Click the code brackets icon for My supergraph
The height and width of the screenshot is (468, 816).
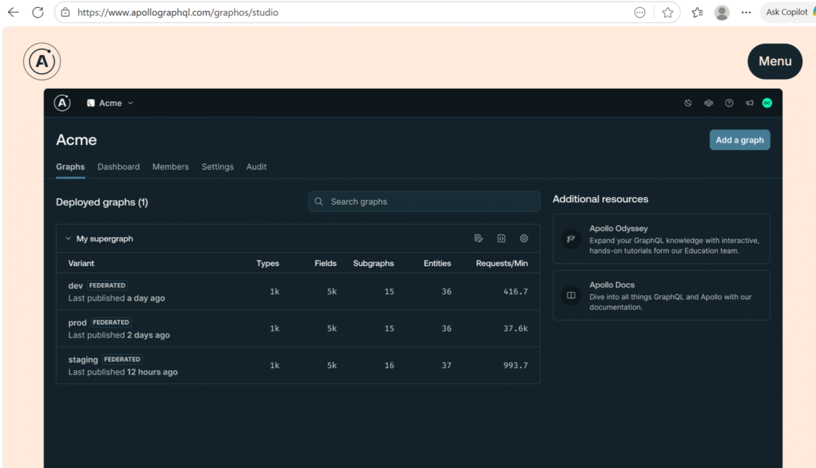[x=502, y=239]
